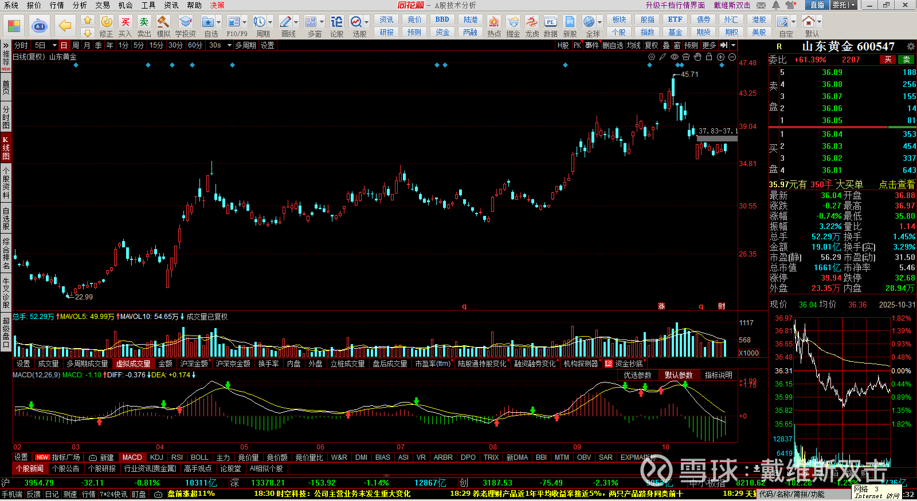Image resolution: width=917 pixels, height=501 pixels.
Task: Toggle the eye visibility icon on chart
Action: (675, 57)
